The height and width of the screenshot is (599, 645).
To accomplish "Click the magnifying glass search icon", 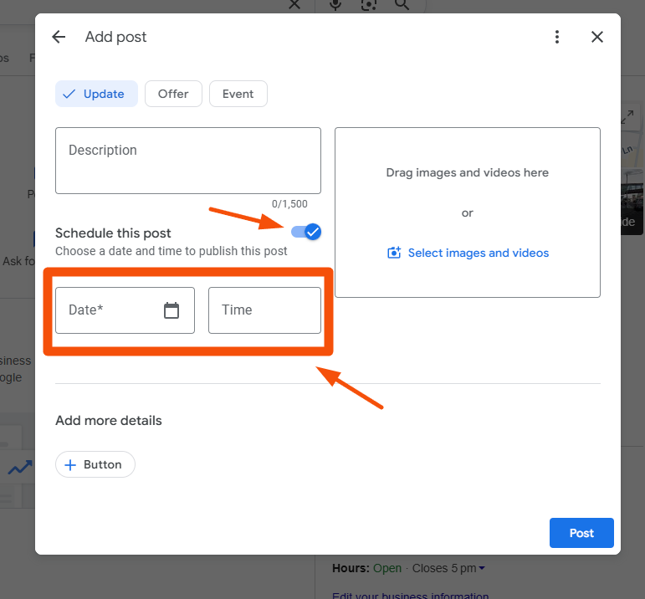I will (x=402, y=5).
